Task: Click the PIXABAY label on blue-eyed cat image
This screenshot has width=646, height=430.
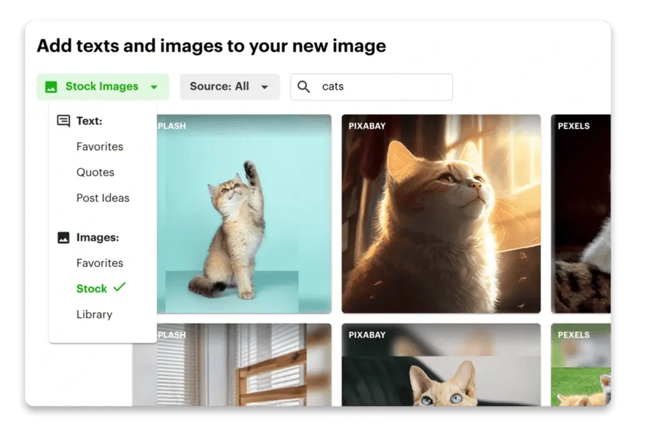Action: [x=366, y=335]
